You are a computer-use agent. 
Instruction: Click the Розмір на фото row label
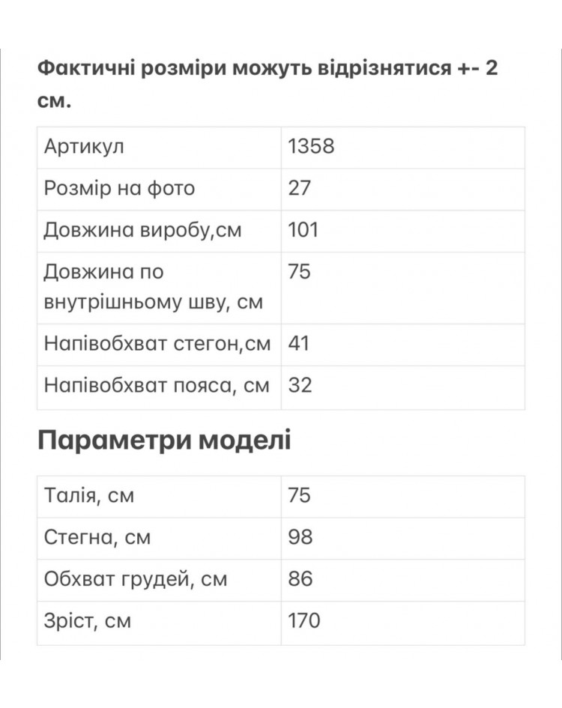pyautogui.click(x=119, y=188)
